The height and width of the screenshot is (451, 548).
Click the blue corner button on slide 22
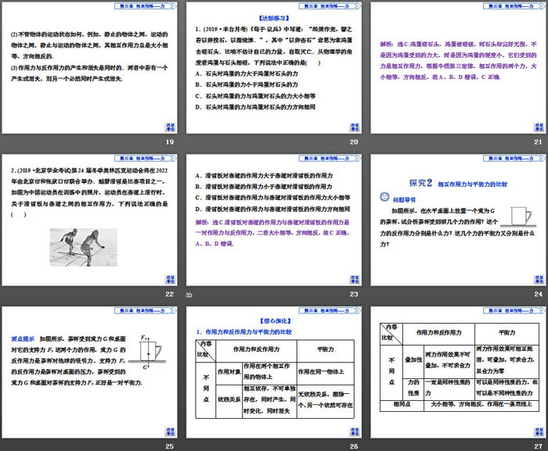[170, 278]
